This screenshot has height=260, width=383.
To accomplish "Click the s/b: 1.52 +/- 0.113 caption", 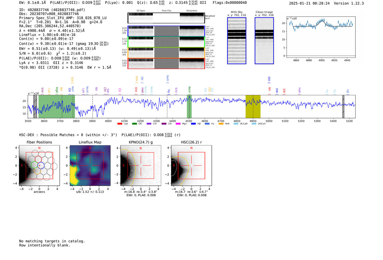I will click(90, 192).
